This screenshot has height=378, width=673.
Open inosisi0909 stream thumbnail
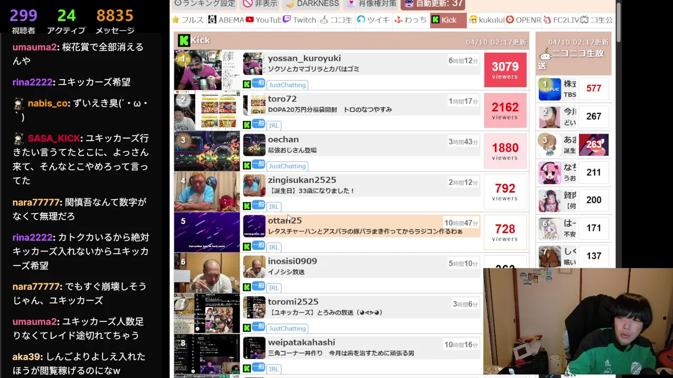[x=207, y=273]
